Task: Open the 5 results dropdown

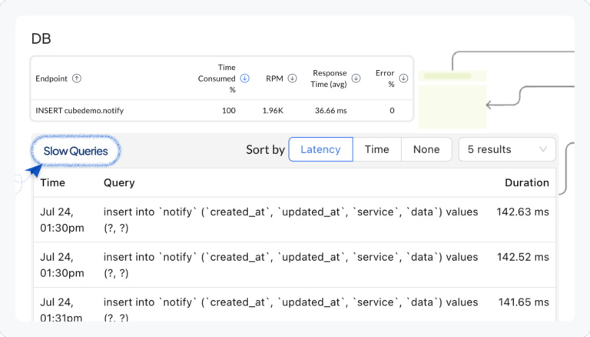Action: point(507,149)
